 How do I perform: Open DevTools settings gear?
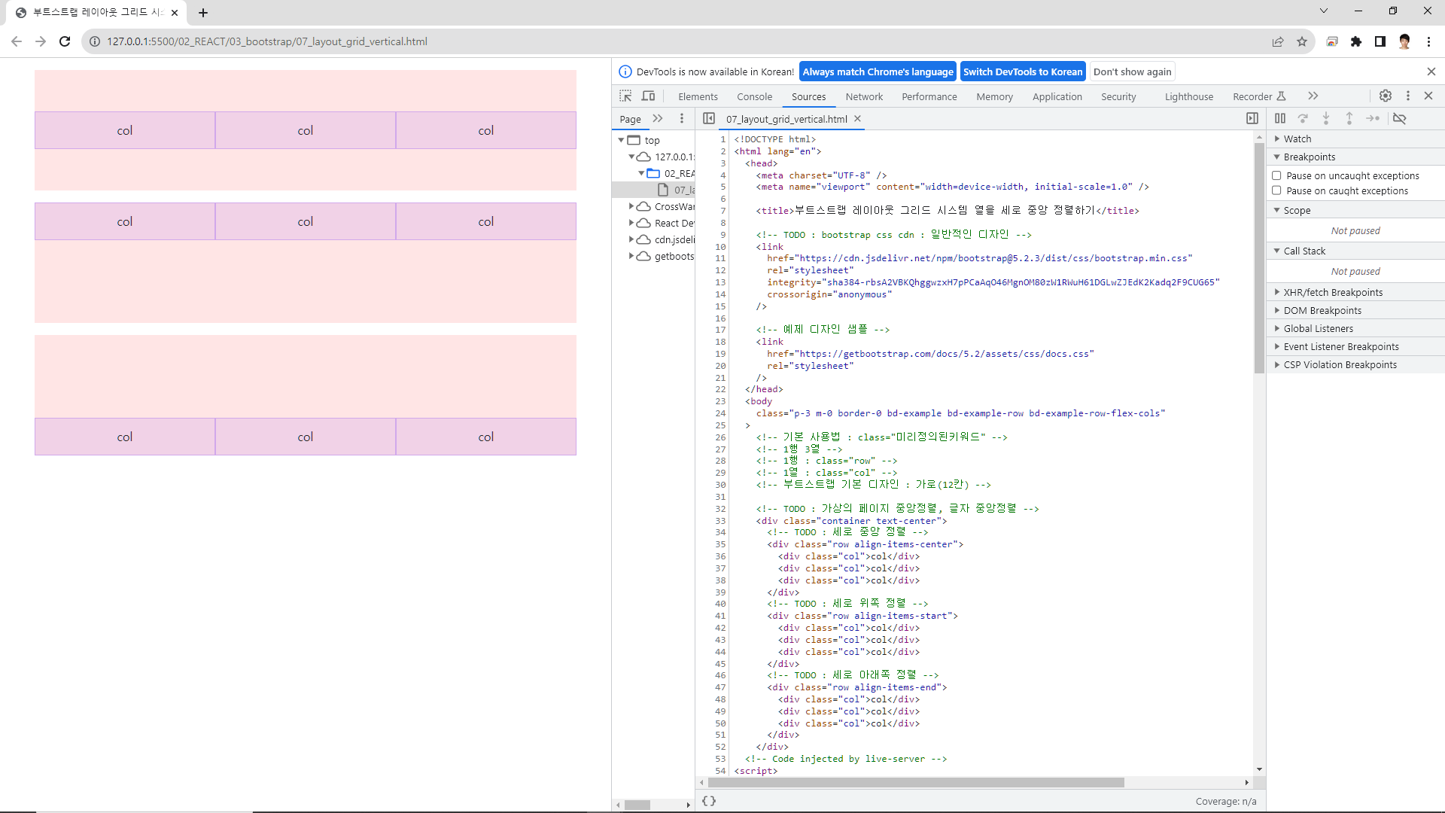click(1386, 96)
